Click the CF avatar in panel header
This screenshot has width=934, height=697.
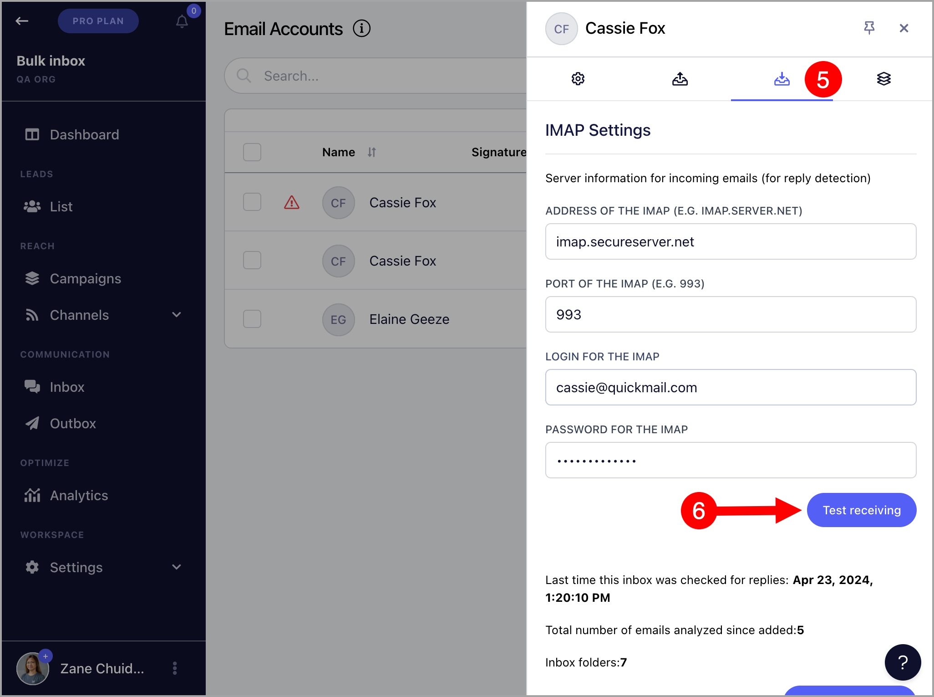562,29
